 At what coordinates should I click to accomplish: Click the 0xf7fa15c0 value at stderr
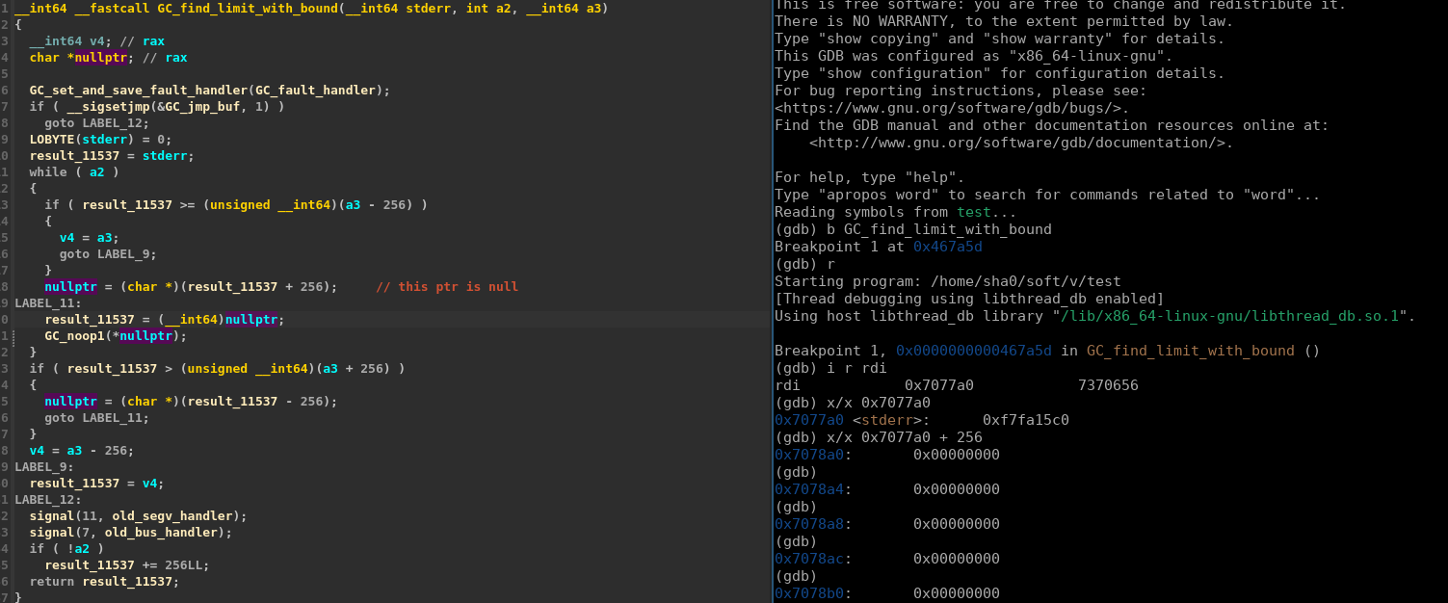1026,420
